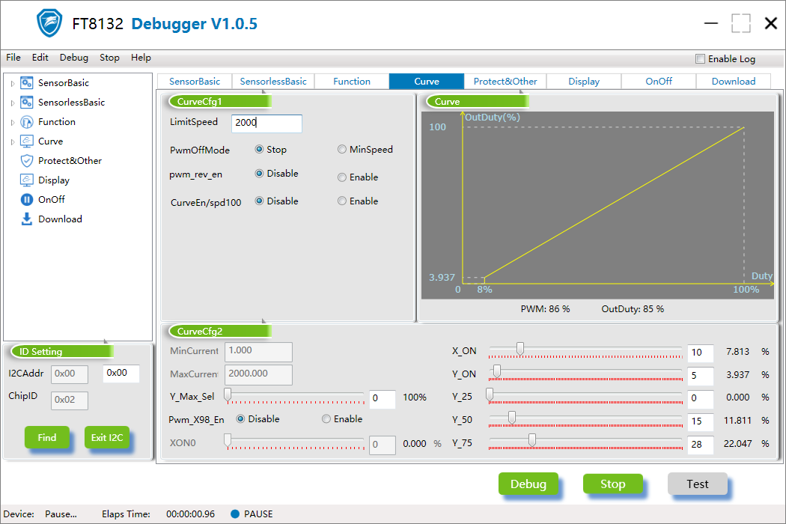Screen dimensions: 786x524
Task: Enable the Enable Log checkbox
Action: tap(700, 58)
